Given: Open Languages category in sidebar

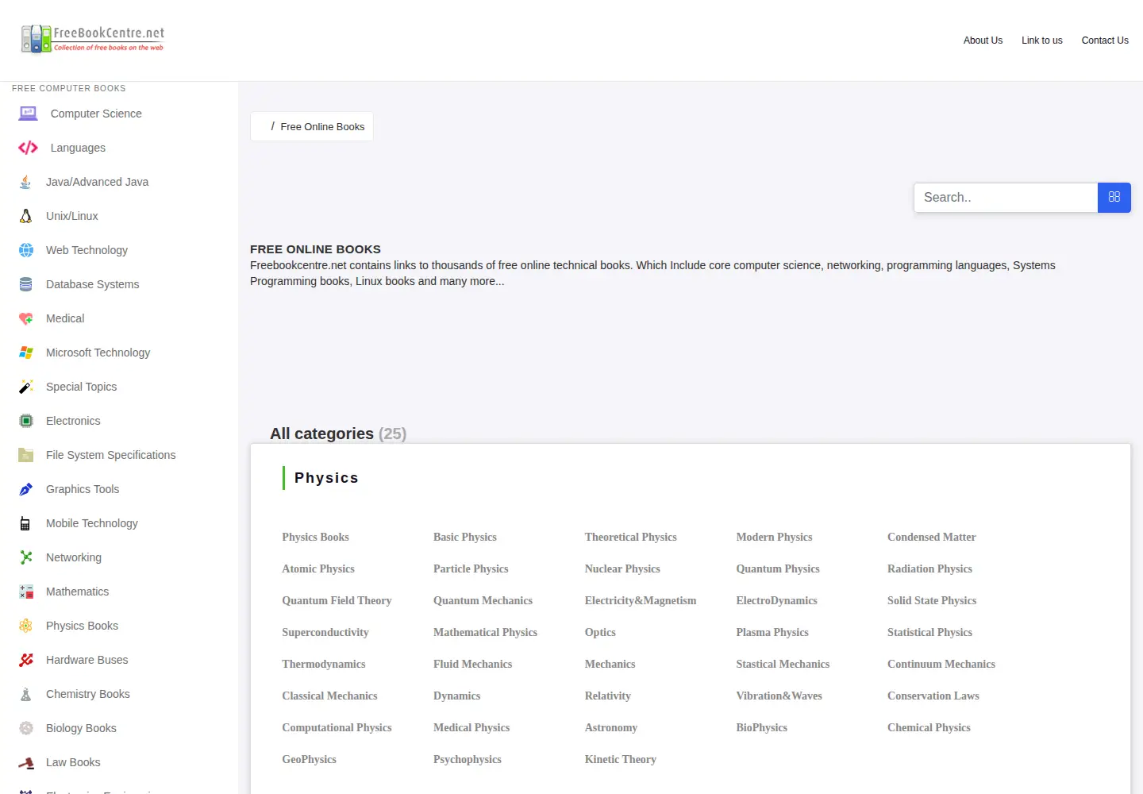Looking at the screenshot, I should point(78,148).
